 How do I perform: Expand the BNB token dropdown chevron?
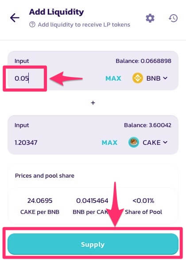click(x=165, y=78)
